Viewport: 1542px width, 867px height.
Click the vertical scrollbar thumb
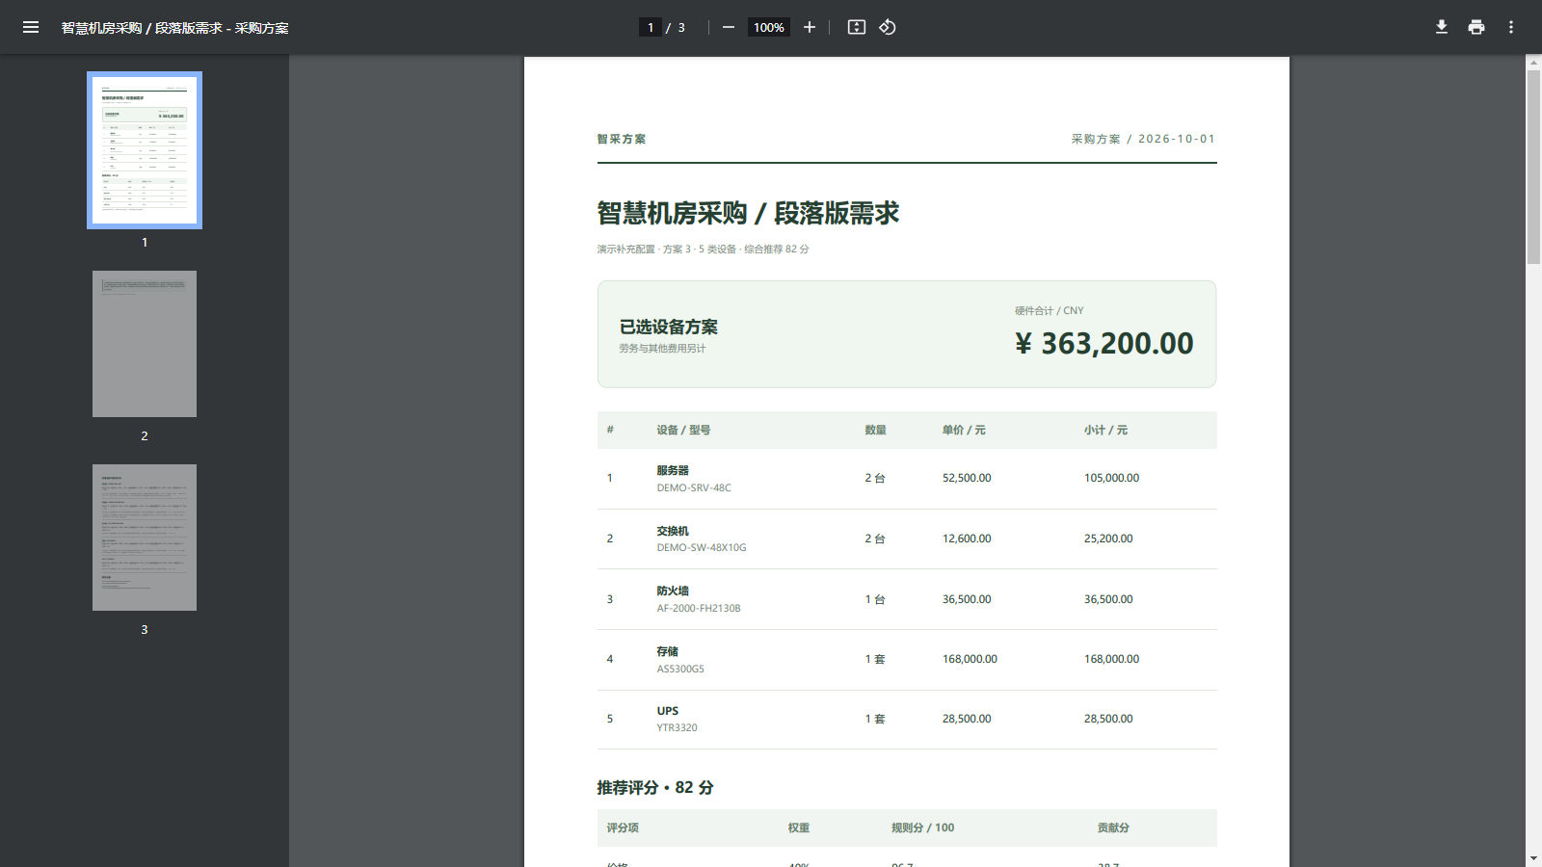[x=1533, y=167]
